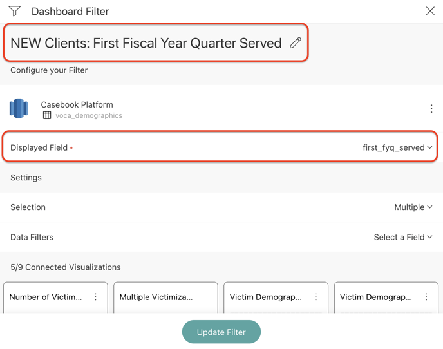Open options menu on Number of Victim card
The image size is (443, 349).
pos(96,297)
